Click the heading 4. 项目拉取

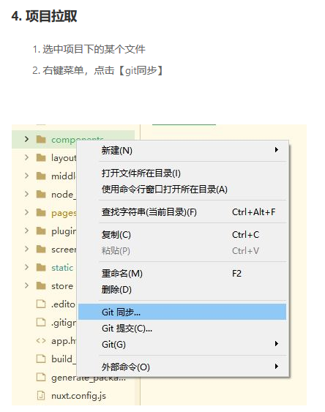point(44,16)
